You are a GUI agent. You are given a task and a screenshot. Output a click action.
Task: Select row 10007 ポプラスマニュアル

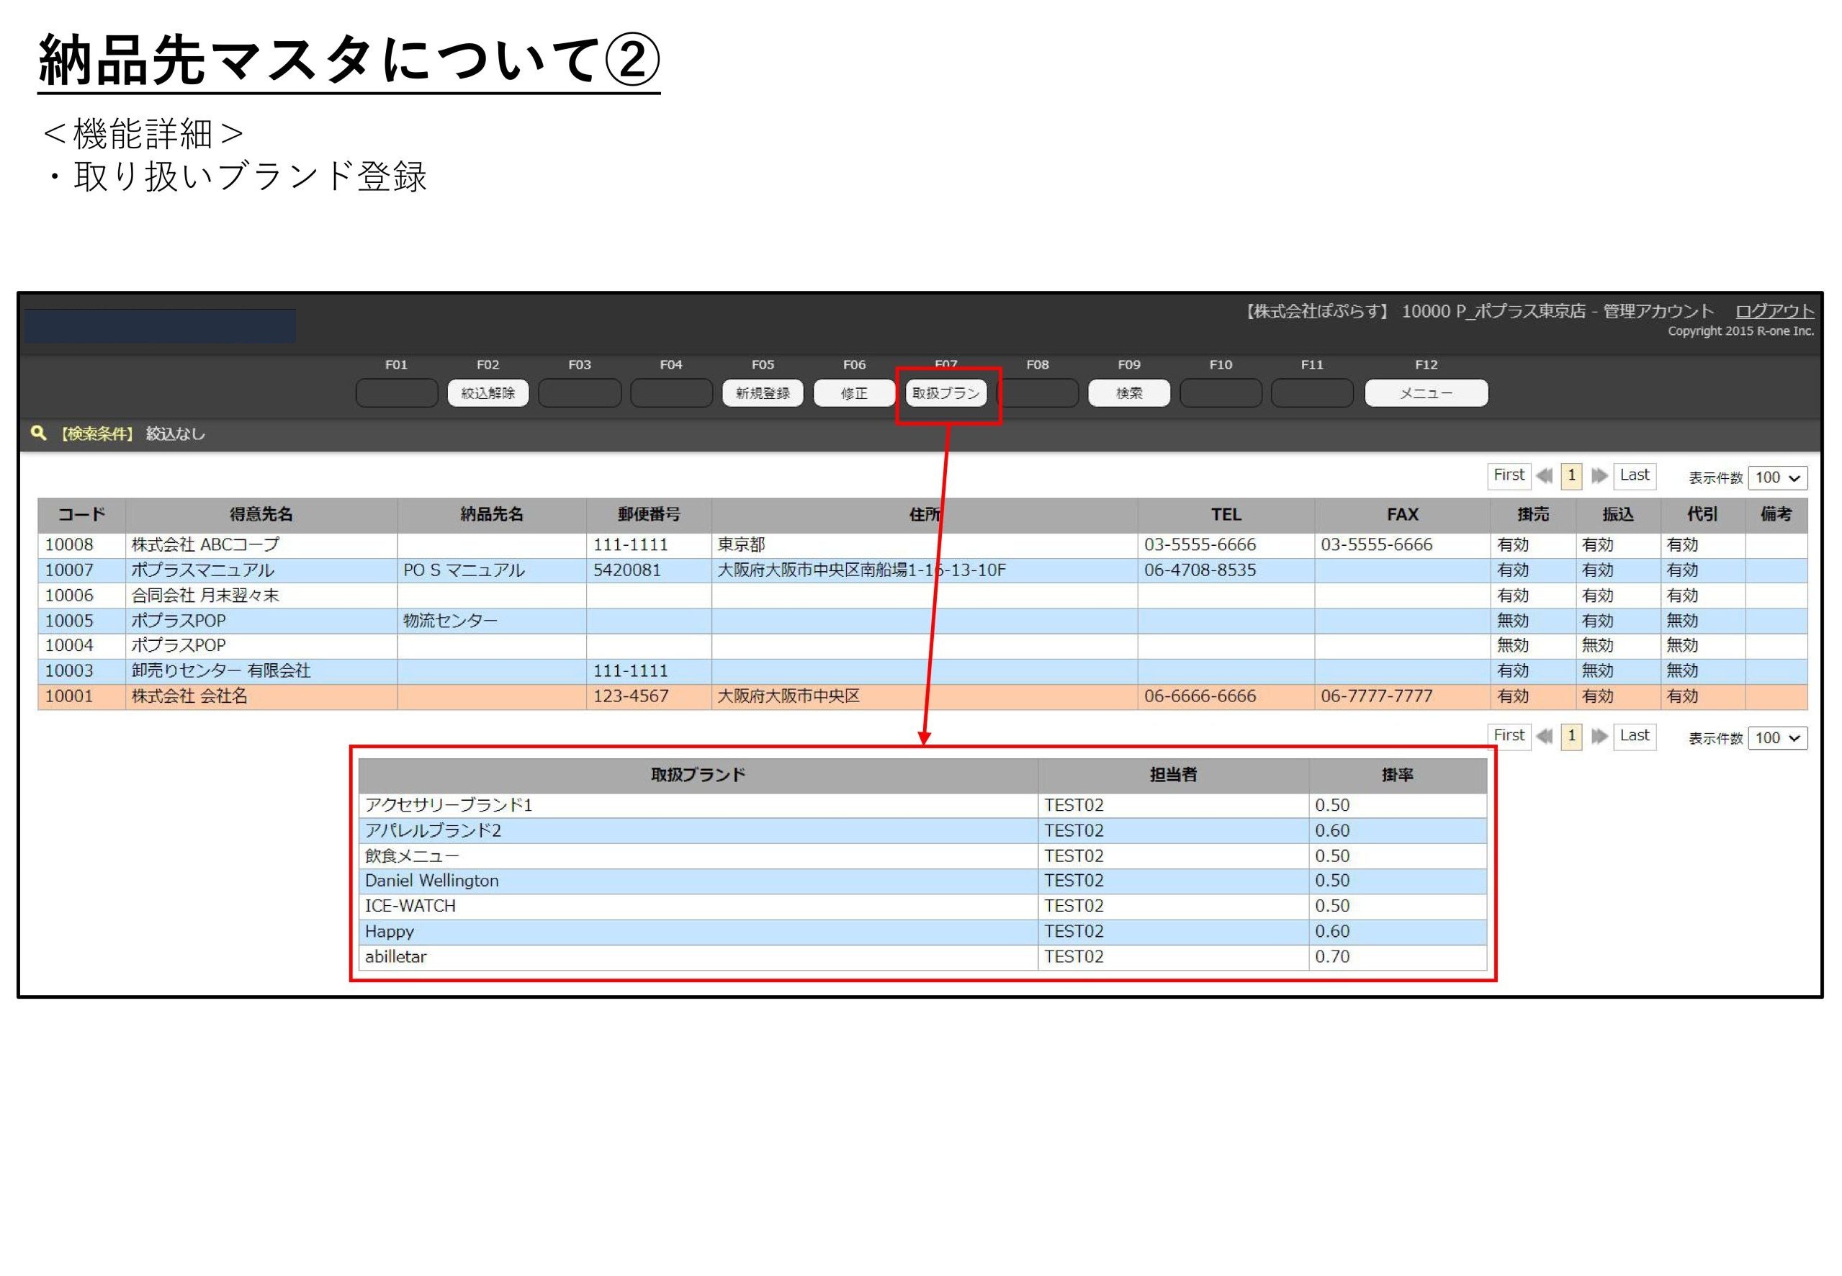click(x=202, y=570)
